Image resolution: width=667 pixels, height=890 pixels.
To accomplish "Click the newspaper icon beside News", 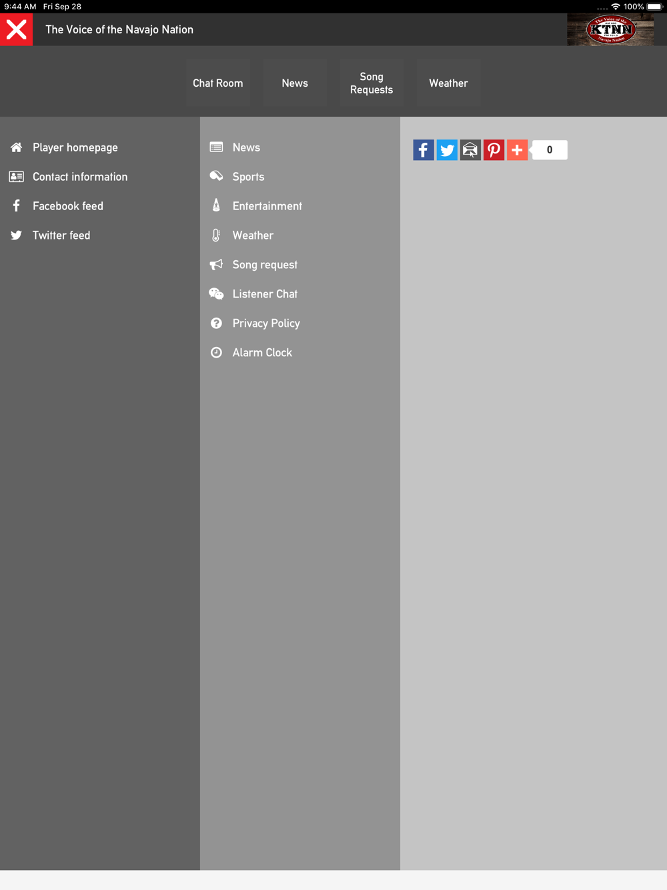I will coord(216,147).
